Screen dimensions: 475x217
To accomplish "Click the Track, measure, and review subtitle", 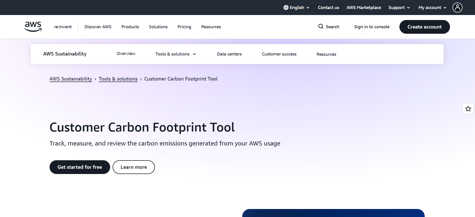I will tap(165, 143).
